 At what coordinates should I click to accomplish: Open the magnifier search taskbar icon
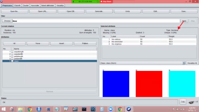pos(66,109)
